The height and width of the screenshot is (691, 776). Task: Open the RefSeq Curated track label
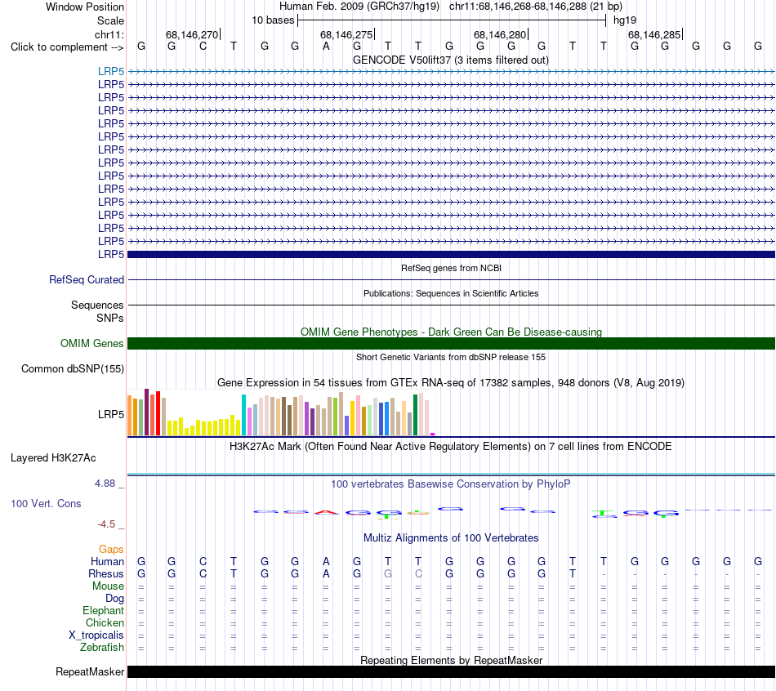[x=87, y=279]
